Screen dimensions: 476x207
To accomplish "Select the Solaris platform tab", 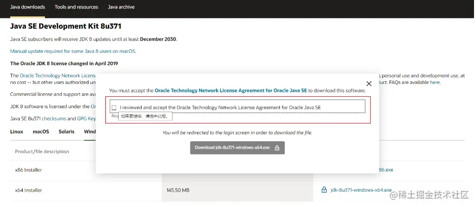I will pyautogui.click(x=67, y=132).
